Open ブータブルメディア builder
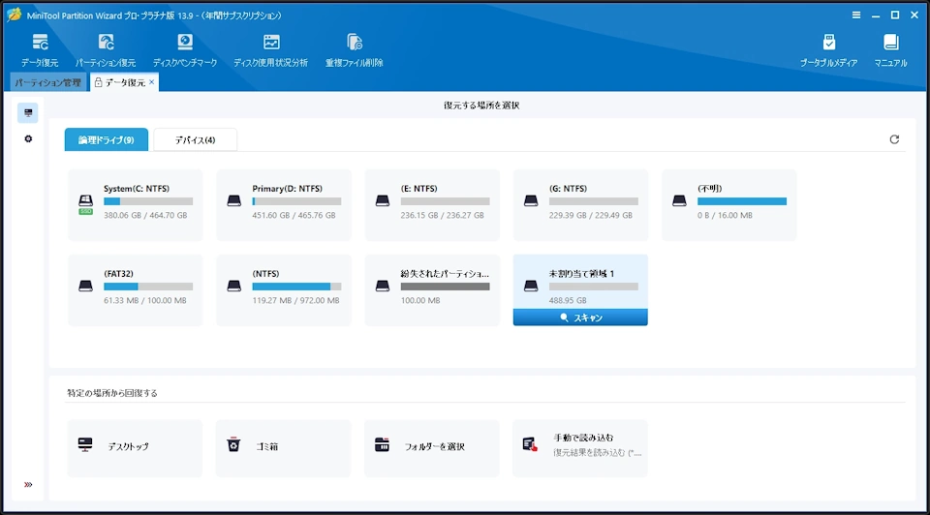Viewport: 930px width, 515px height. pos(828,49)
